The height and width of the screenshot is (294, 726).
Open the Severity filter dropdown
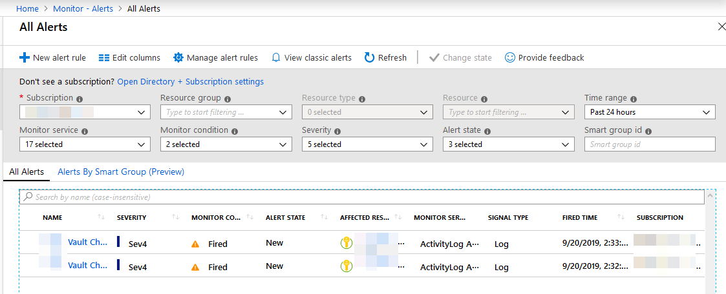point(367,144)
